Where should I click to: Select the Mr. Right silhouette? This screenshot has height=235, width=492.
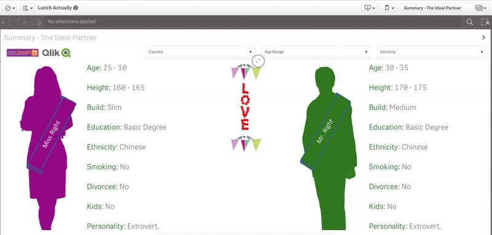click(328, 148)
